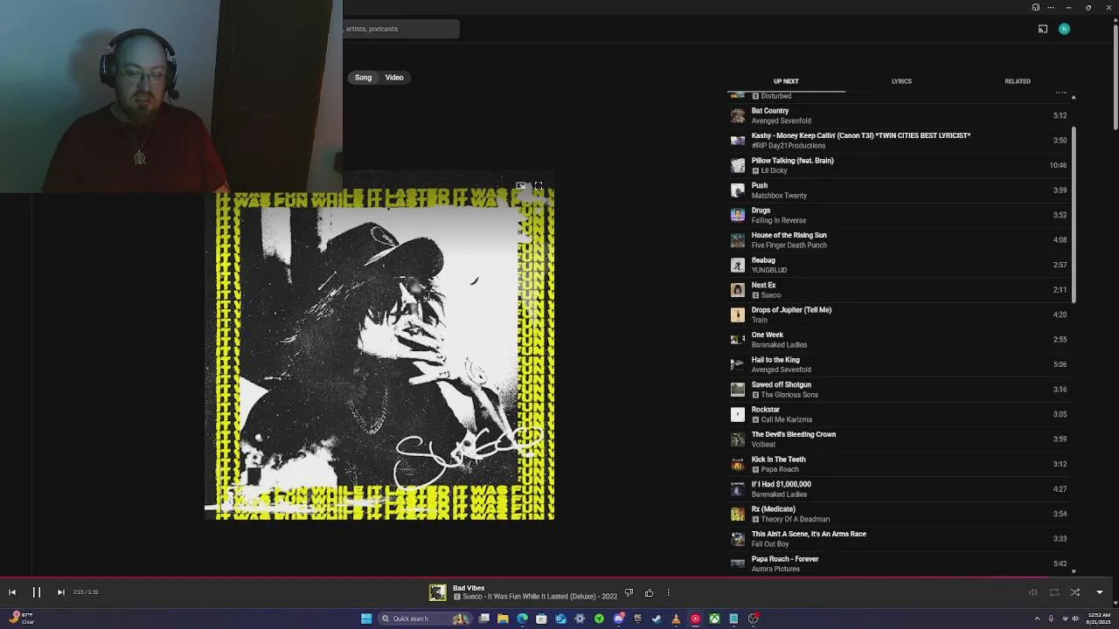Screen dimensions: 1119x629
Task: Play Next Ex by Sueco
Action: [900, 290]
